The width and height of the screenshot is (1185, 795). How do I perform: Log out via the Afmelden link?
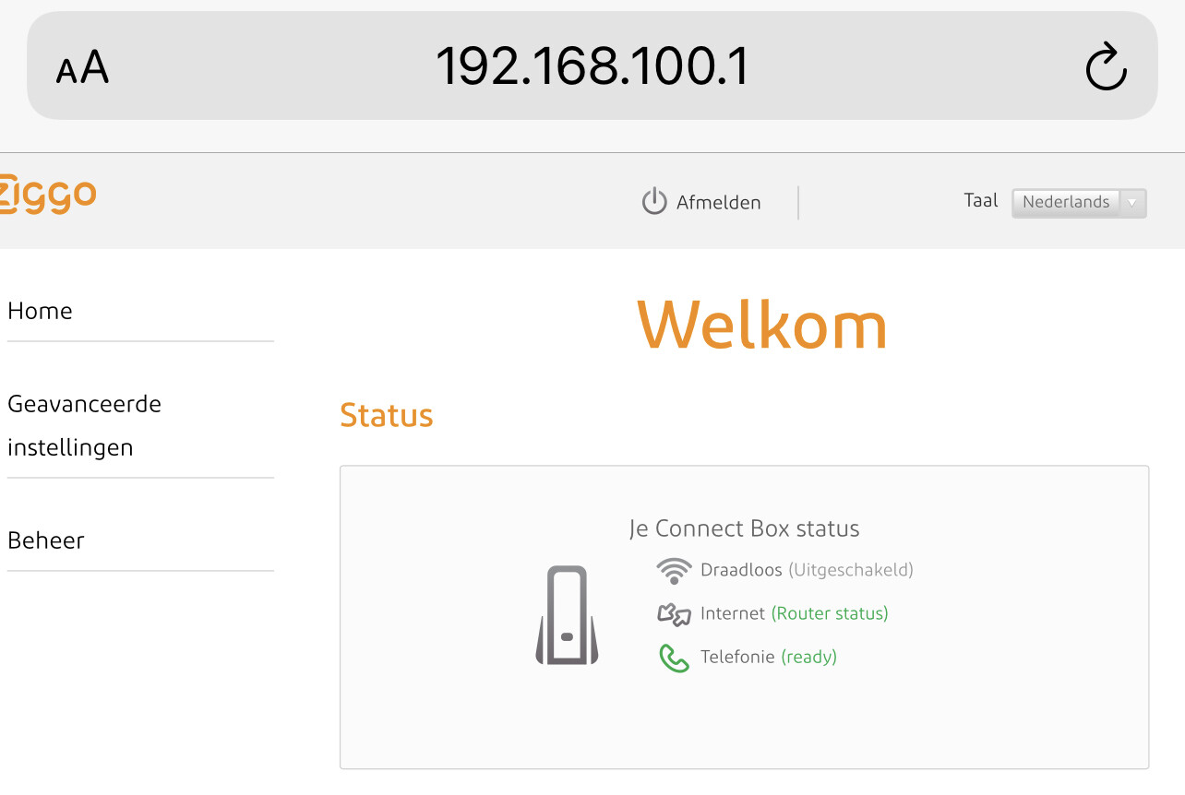719,203
